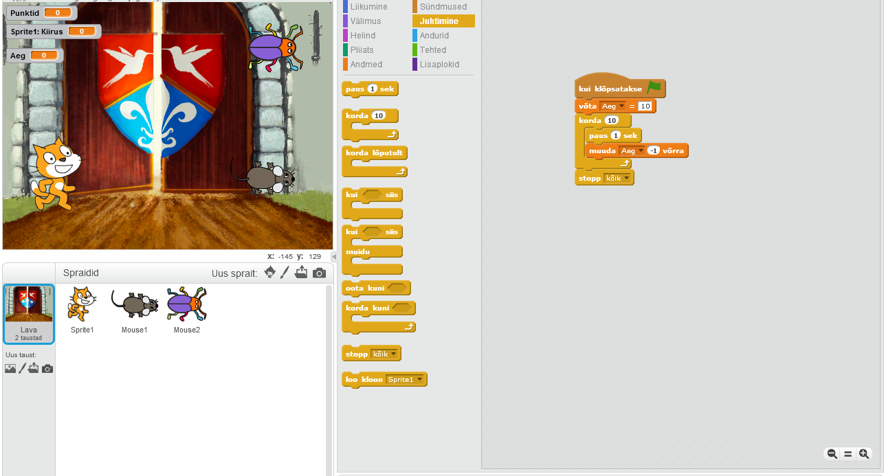Screen dimensions: 884x476
Task: Select the Välimus block category
Action: click(x=365, y=21)
